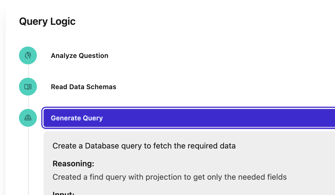Click the word 'Generate' in the purple bar
Image resolution: width=335 pixels, height=195 pixels.
pos(63,118)
